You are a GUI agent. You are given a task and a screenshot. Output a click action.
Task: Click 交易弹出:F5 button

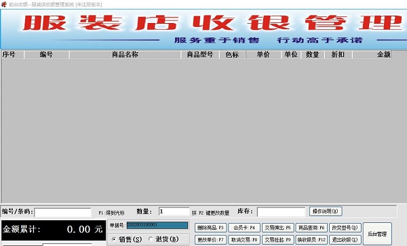[277, 228]
